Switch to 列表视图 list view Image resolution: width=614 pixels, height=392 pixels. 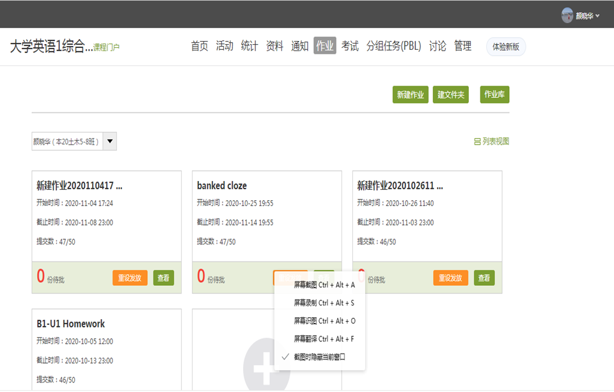click(491, 141)
